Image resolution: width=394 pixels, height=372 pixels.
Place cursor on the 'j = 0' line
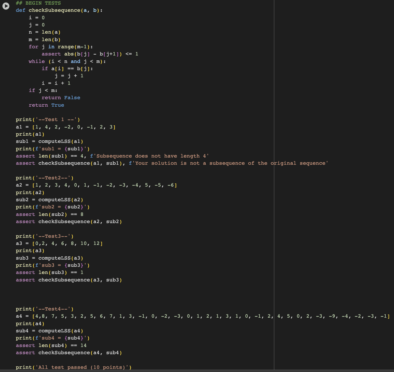point(37,25)
